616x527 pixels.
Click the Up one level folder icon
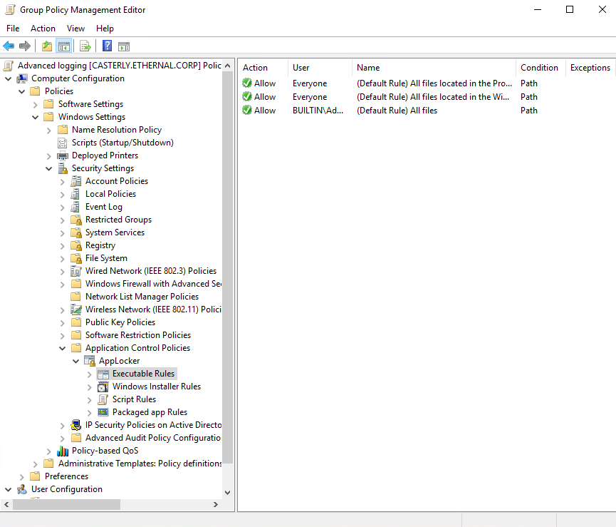(47, 46)
